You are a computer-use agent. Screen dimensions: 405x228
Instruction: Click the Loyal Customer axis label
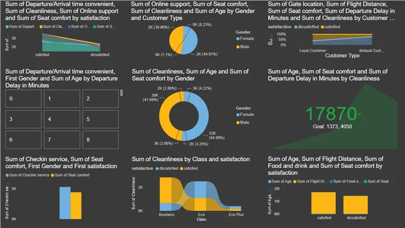coord(313,51)
